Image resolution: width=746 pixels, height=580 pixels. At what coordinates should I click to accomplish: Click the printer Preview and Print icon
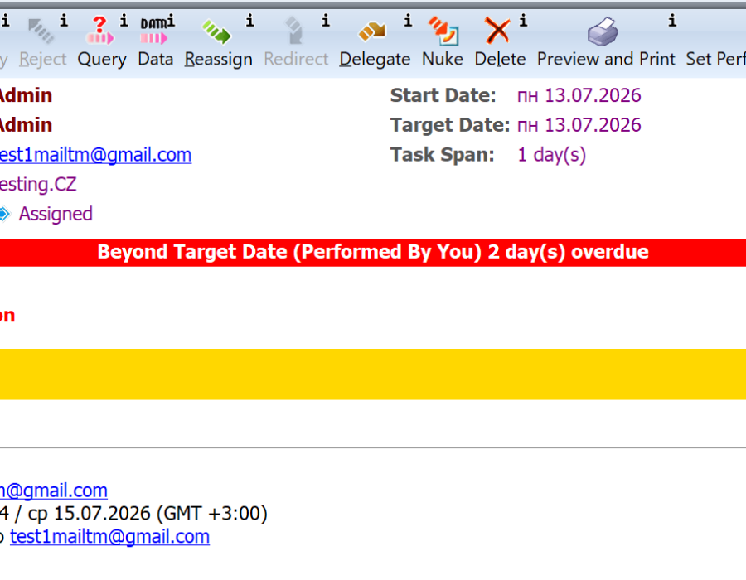tap(603, 31)
